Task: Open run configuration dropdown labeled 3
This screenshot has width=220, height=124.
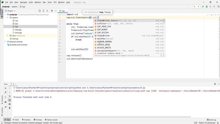Action: [195, 7]
